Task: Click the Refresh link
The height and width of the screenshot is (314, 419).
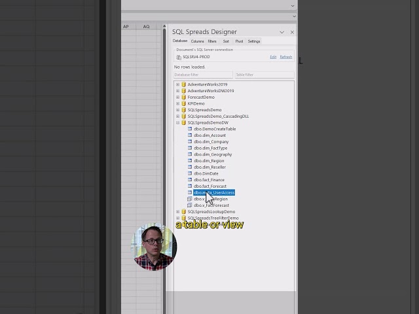Action: click(x=286, y=57)
